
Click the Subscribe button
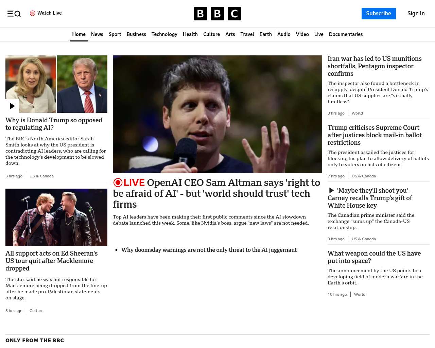[379, 14]
